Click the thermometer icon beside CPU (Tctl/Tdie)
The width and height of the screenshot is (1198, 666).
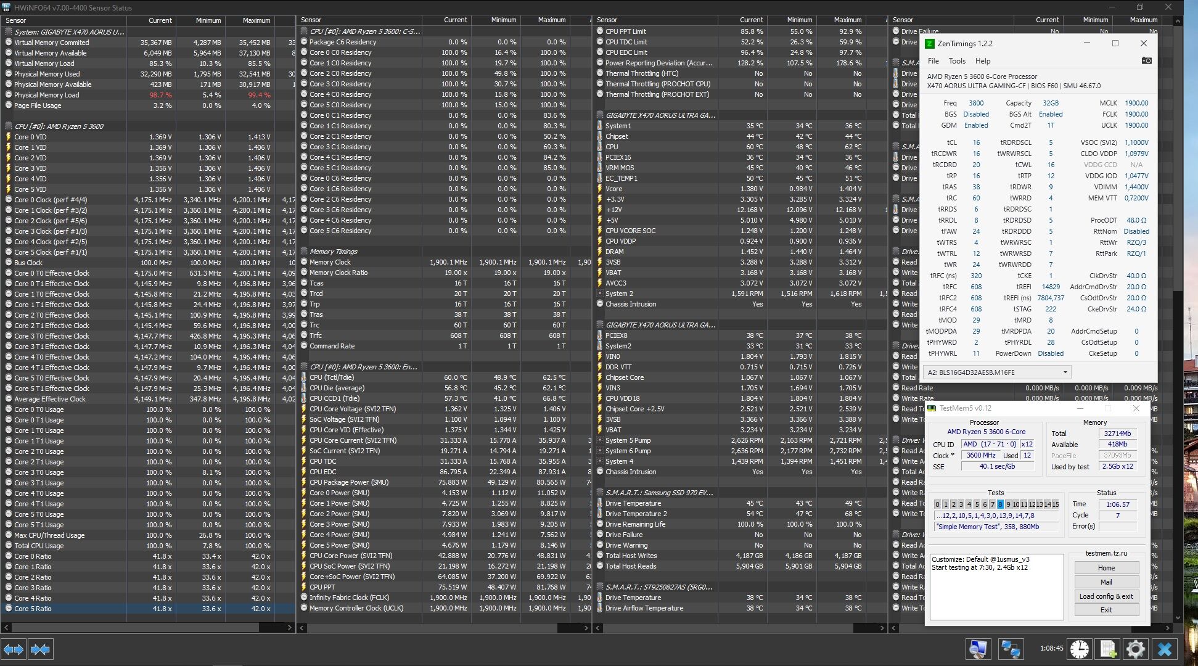coord(303,377)
